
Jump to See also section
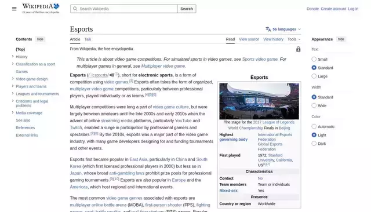pyautogui.click(x=23, y=120)
